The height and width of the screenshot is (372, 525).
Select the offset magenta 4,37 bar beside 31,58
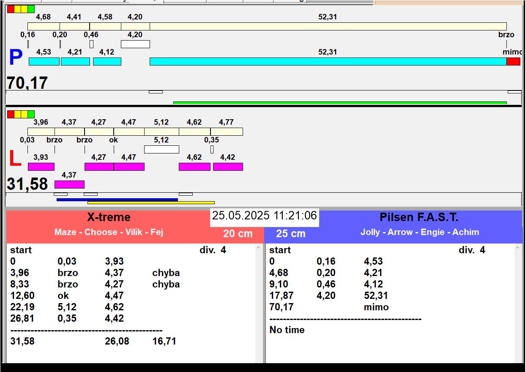pos(69,184)
